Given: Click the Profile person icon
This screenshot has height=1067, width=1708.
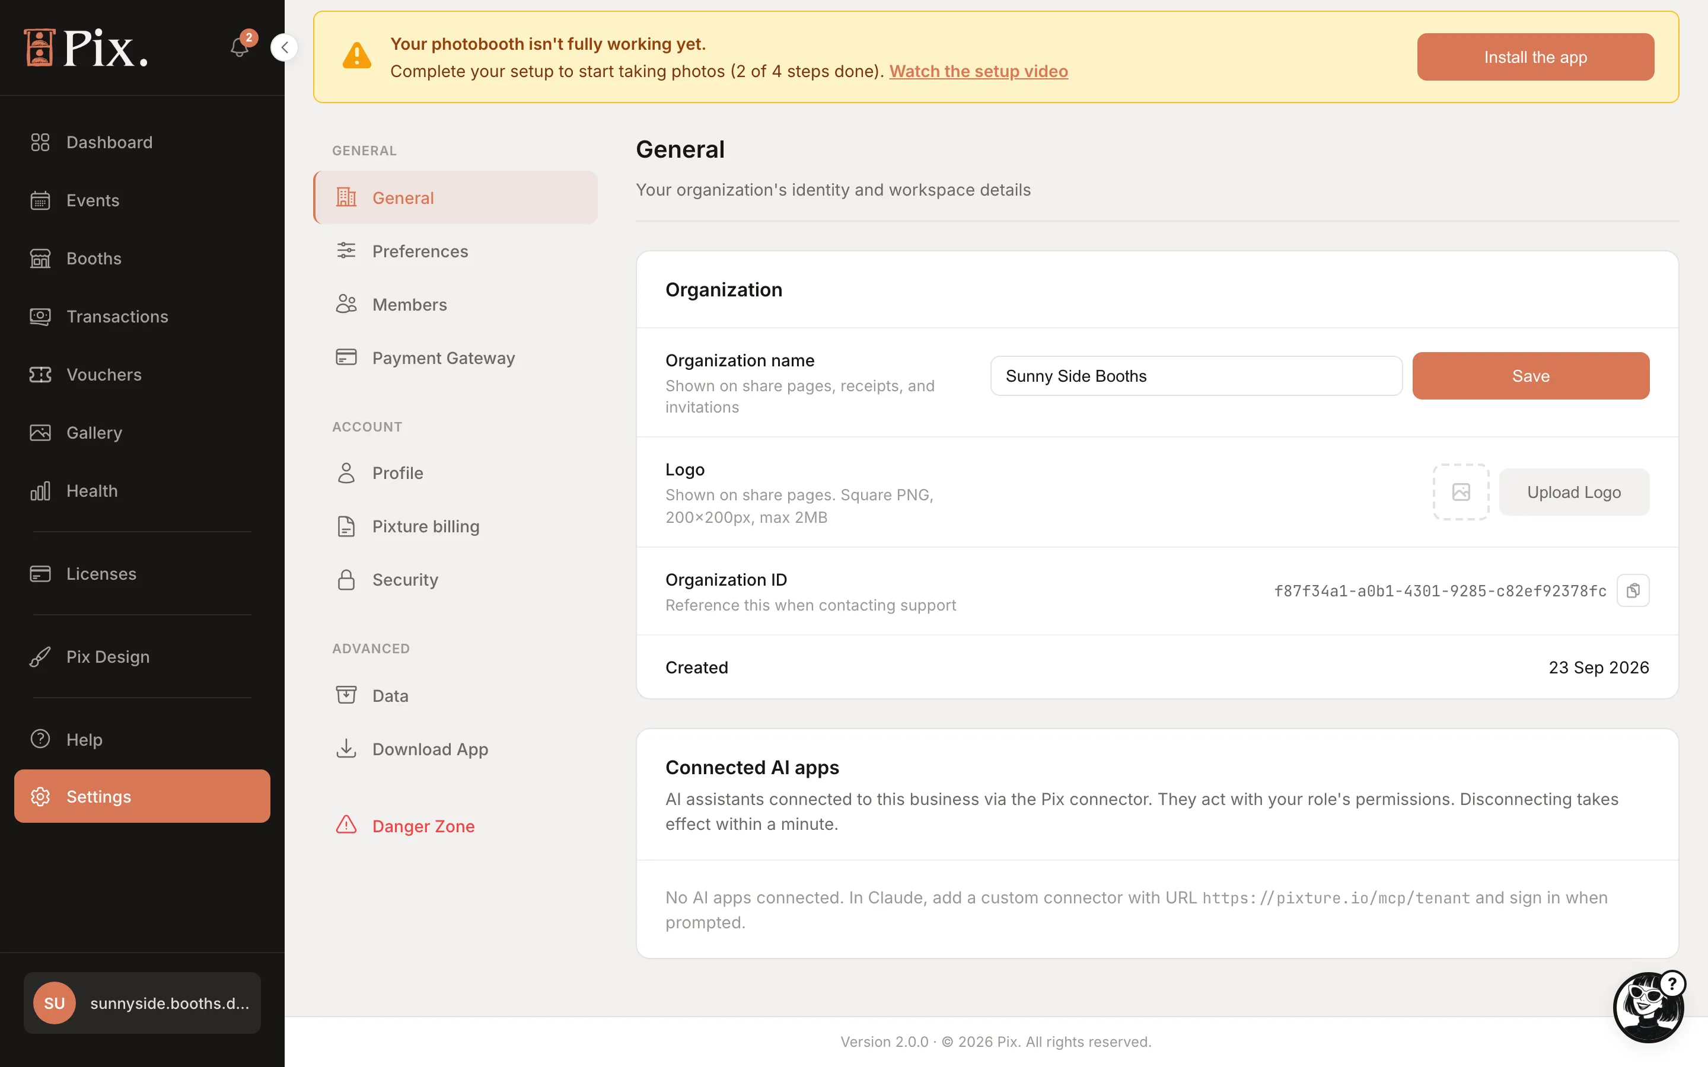Looking at the screenshot, I should pos(346,473).
